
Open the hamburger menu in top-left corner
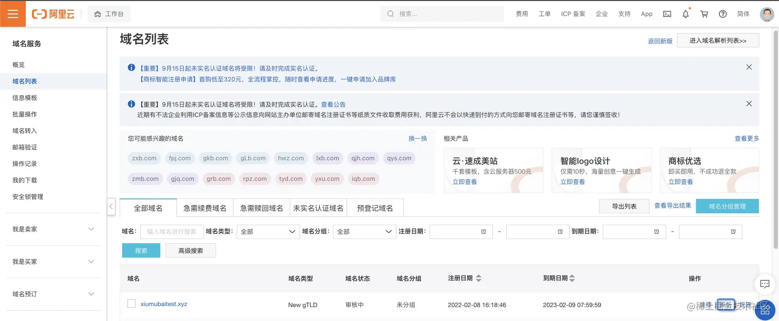(13, 14)
